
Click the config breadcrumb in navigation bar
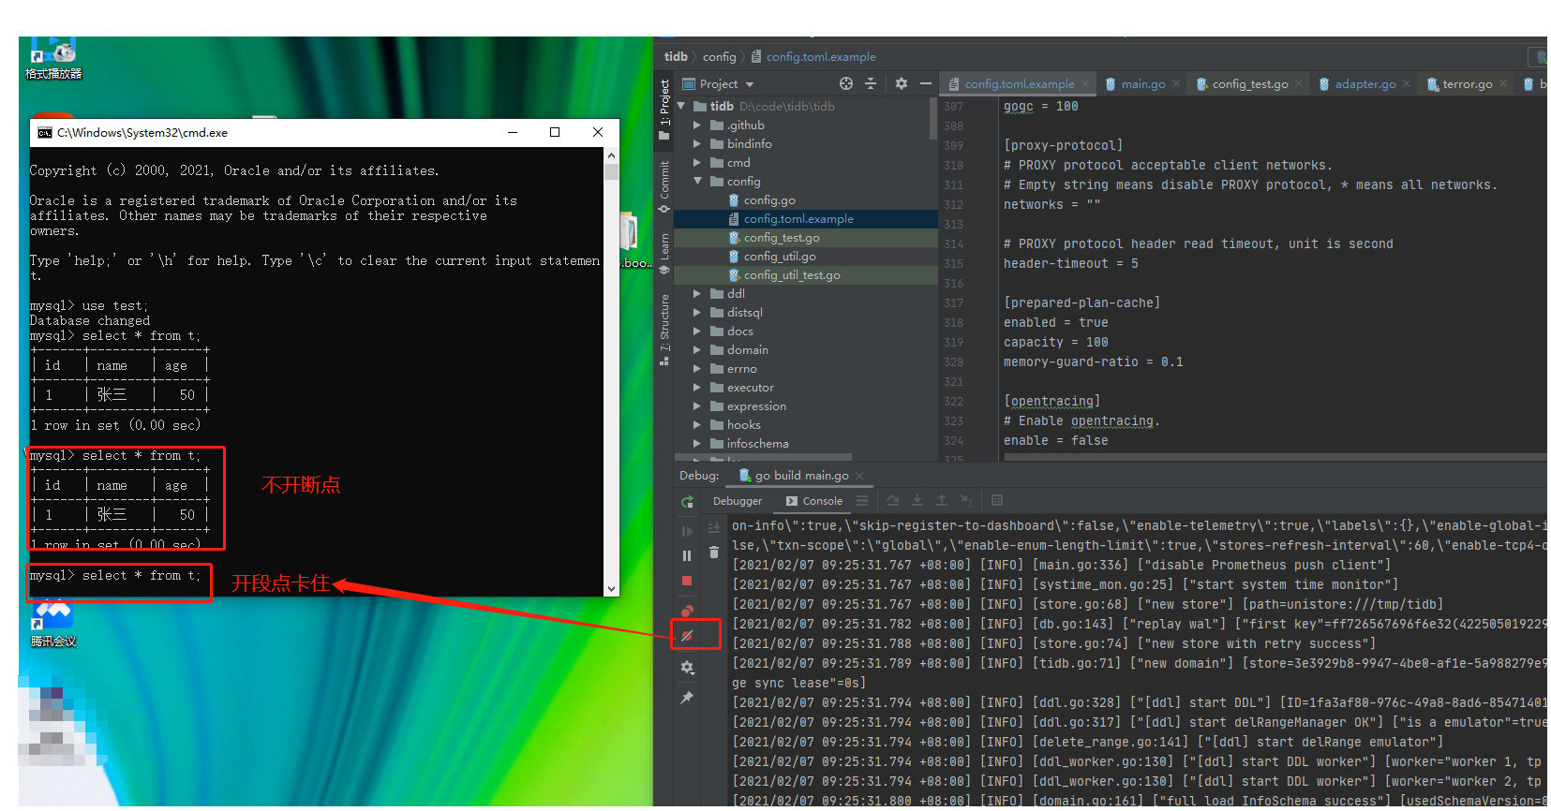point(719,57)
